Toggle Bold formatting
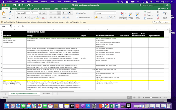Image resolution: width=176 pixels, height=110 pixels. (18, 17)
